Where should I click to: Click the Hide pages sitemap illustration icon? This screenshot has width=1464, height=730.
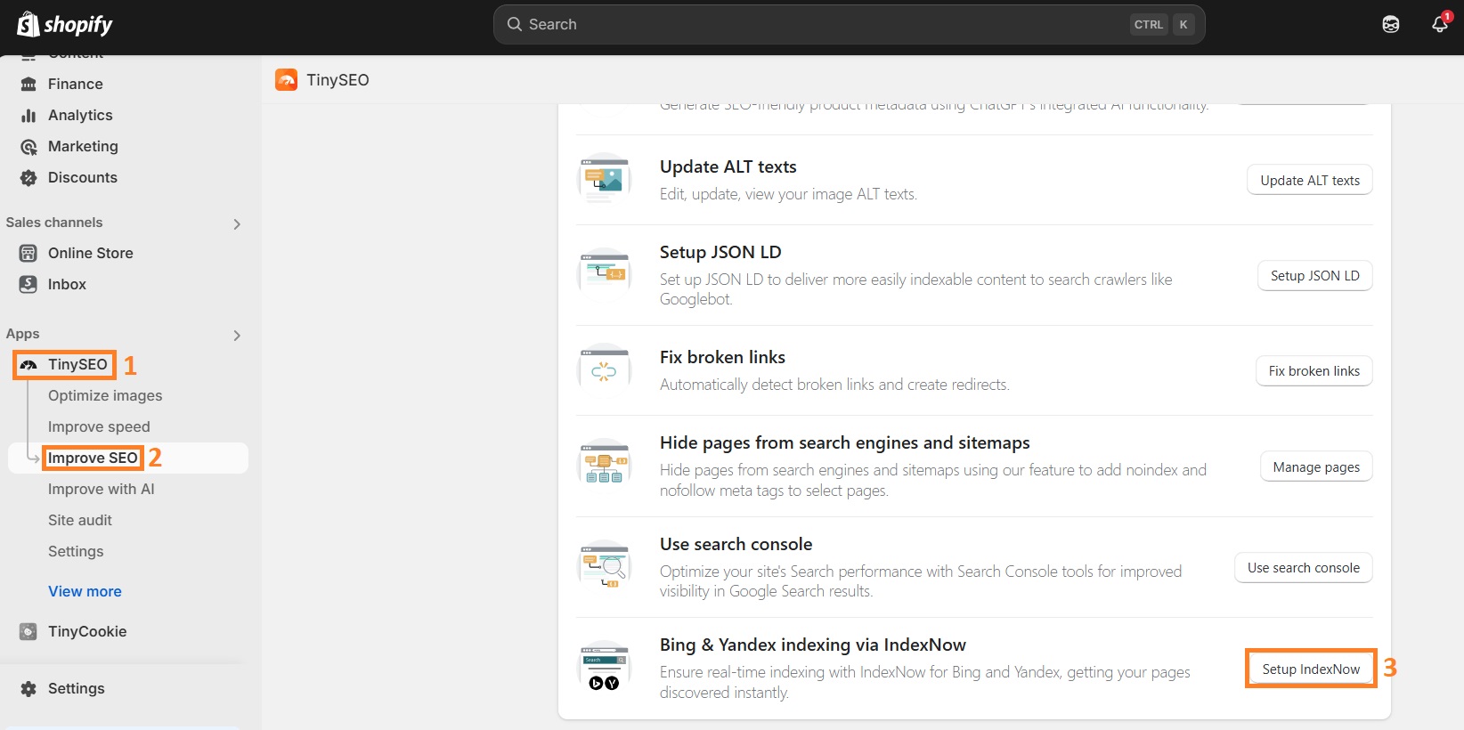click(x=605, y=465)
